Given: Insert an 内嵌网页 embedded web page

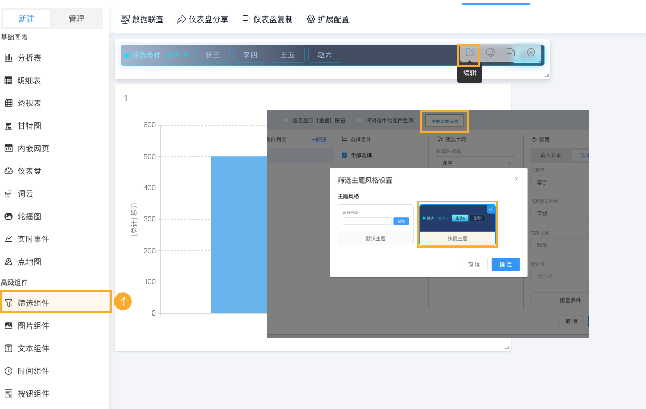Looking at the screenshot, I should pyautogui.click(x=27, y=148).
